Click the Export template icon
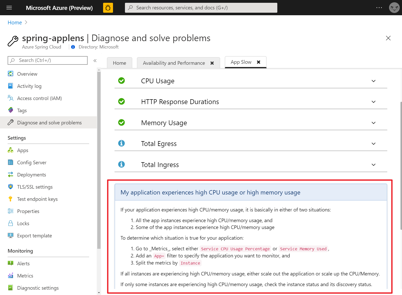Image resolution: width=402 pixels, height=295 pixels. click(10, 235)
